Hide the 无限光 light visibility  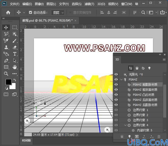(x=116, y=74)
